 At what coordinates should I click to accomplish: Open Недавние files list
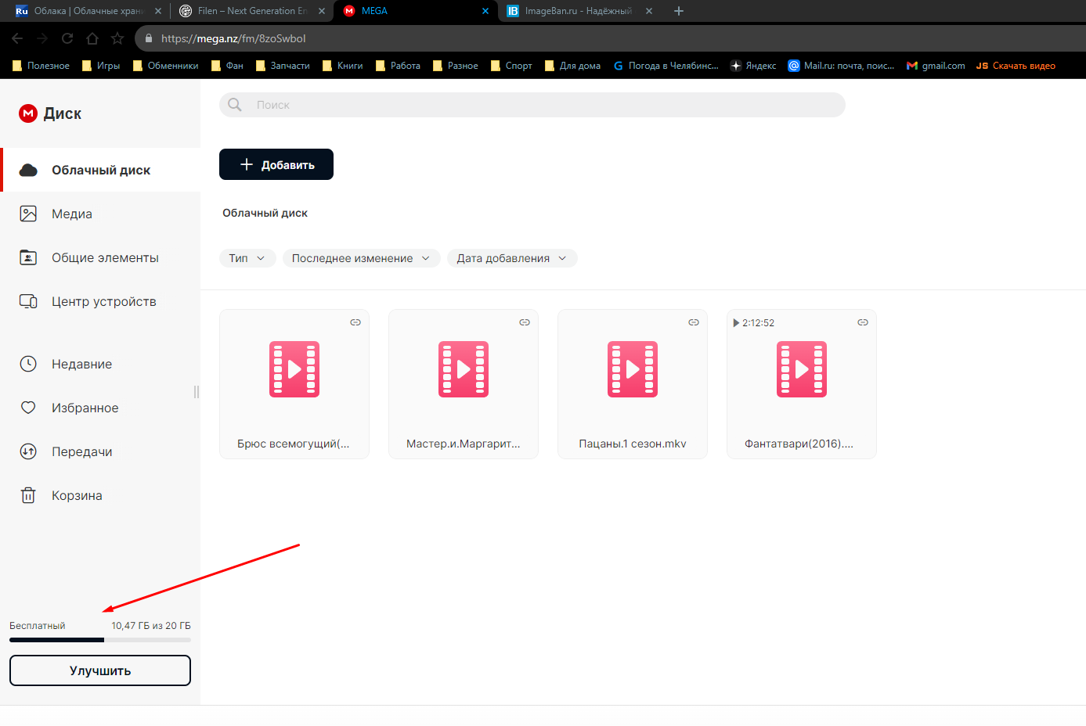point(101,364)
